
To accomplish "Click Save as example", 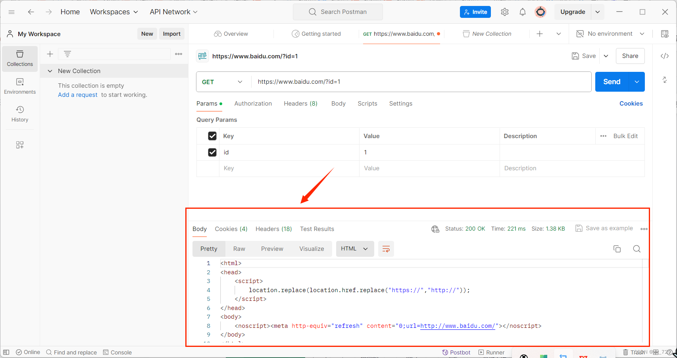I will click(604, 228).
